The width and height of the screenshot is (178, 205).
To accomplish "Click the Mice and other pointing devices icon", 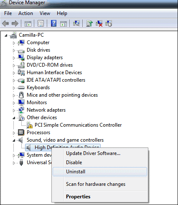I will [x=21, y=95].
